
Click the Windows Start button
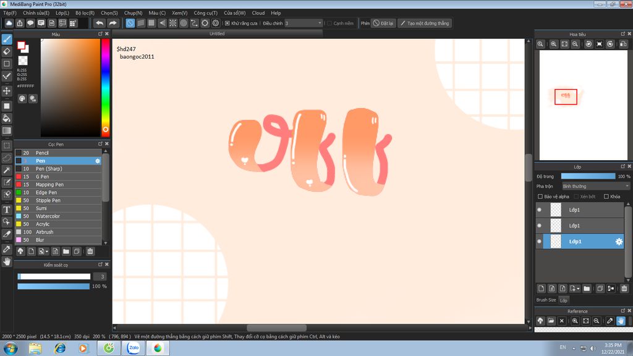(11, 348)
